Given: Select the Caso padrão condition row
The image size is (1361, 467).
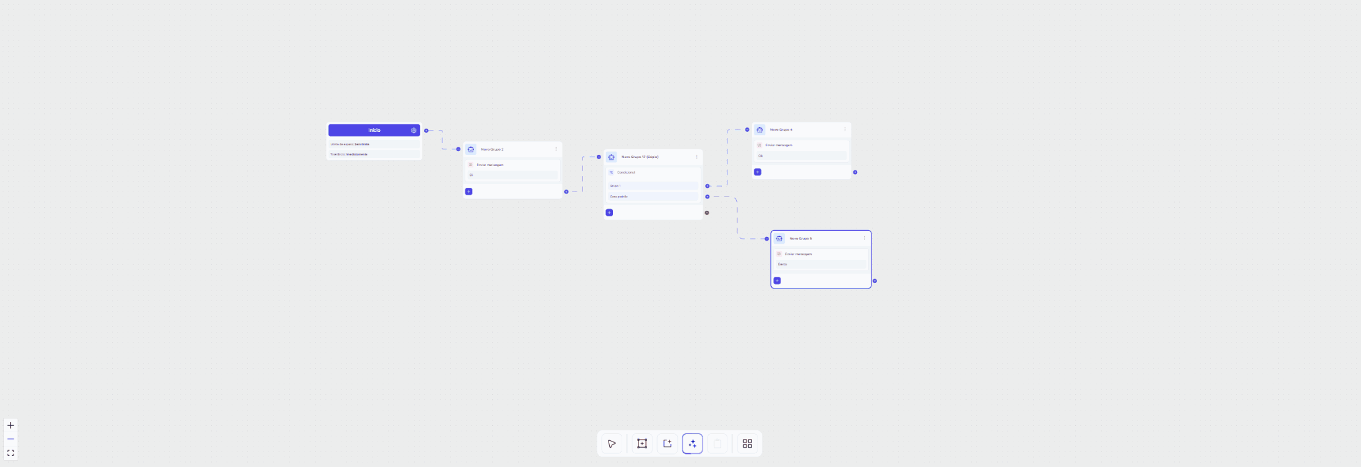Looking at the screenshot, I should tap(653, 197).
